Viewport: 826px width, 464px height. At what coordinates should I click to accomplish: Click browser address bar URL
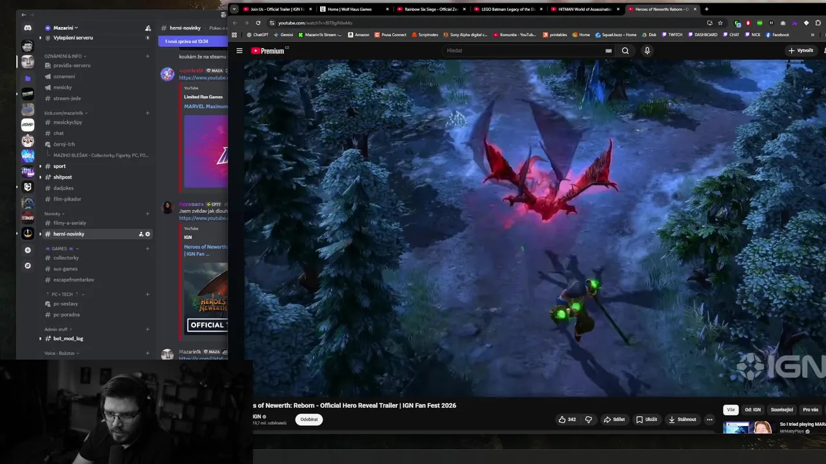pos(315,23)
